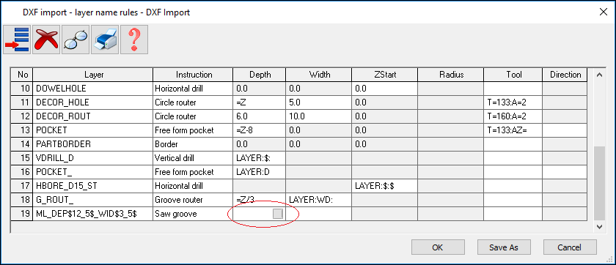Viewport: 616px width, 265px height.
Task: Select the PARTBORDER layer cell
Action: point(93,144)
